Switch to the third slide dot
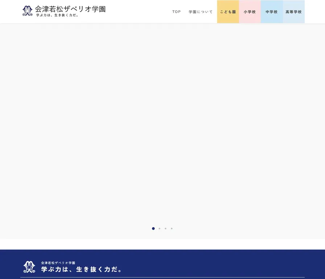The width and height of the screenshot is (325, 279). point(165,229)
